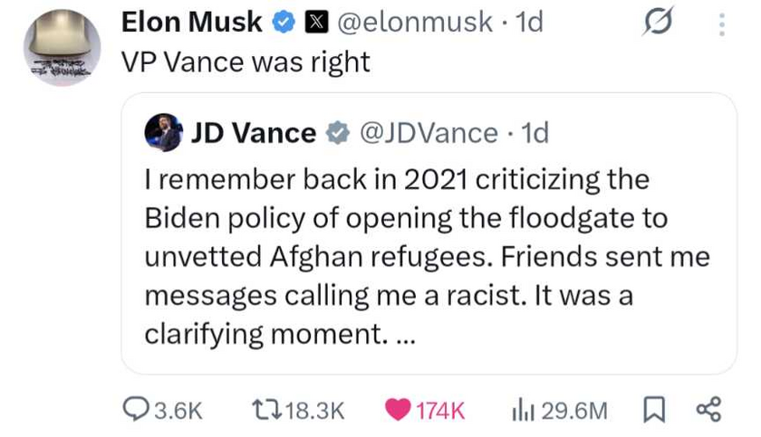Open Elon Musk's profile picture

point(63,48)
